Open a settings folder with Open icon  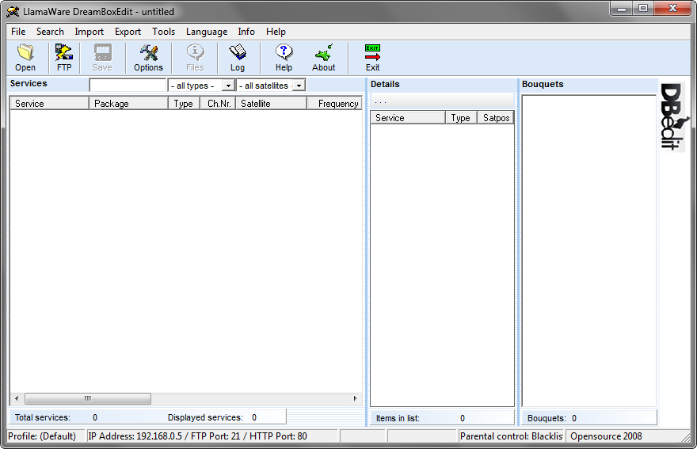[25, 58]
